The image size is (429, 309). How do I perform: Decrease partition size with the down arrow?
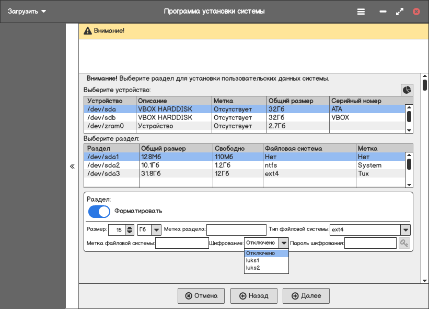(x=130, y=233)
